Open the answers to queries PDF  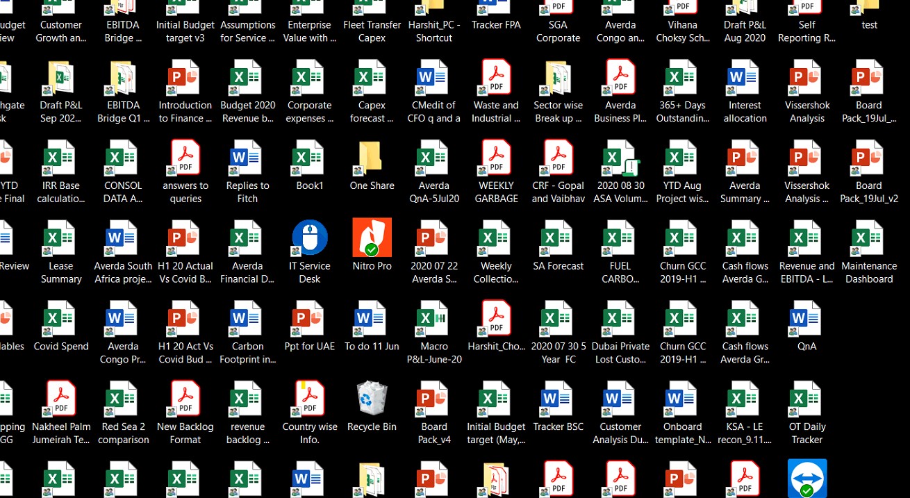coord(185,157)
